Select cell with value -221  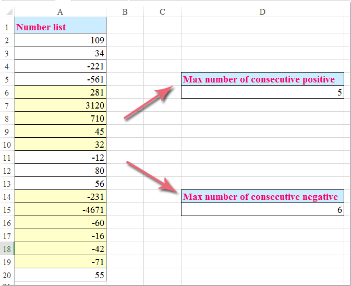(60, 66)
